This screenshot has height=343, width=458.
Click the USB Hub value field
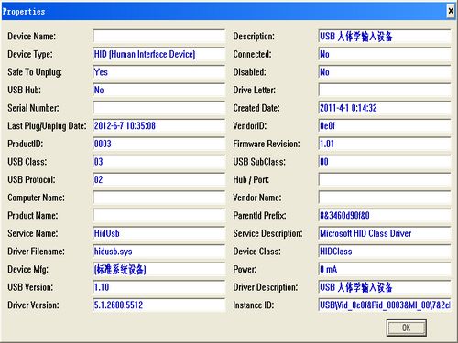pyautogui.click(x=158, y=91)
